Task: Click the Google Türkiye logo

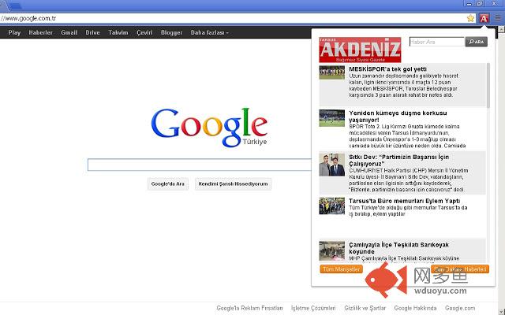Action: point(209,128)
